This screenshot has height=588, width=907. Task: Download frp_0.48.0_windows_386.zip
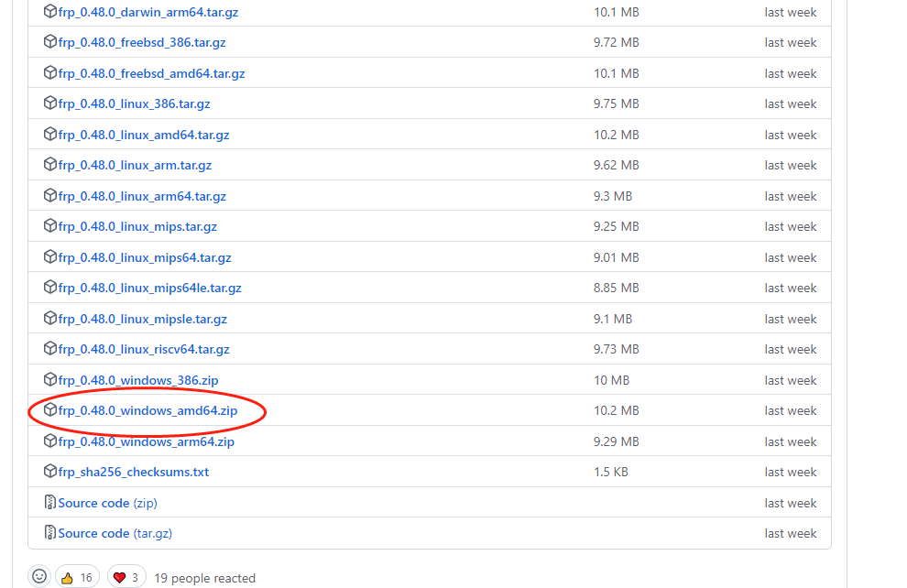pos(138,380)
